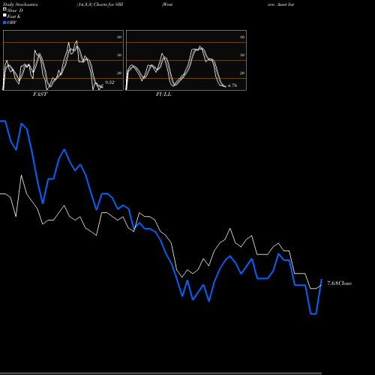Click the Slow D legend swatch
Image resolution: width=375 pixels, height=375 pixels.
click(x=4, y=9)
